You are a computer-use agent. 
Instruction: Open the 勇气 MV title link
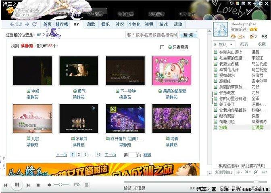point(81,91)
